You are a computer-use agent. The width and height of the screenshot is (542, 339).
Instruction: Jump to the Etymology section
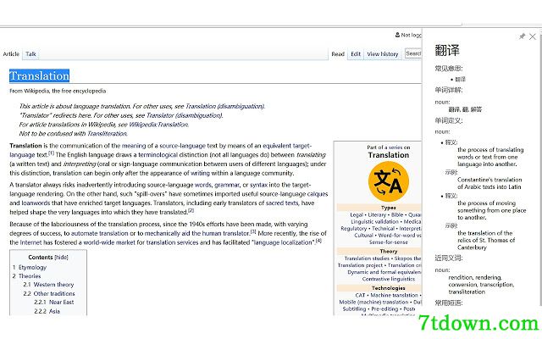click(32, 268)
